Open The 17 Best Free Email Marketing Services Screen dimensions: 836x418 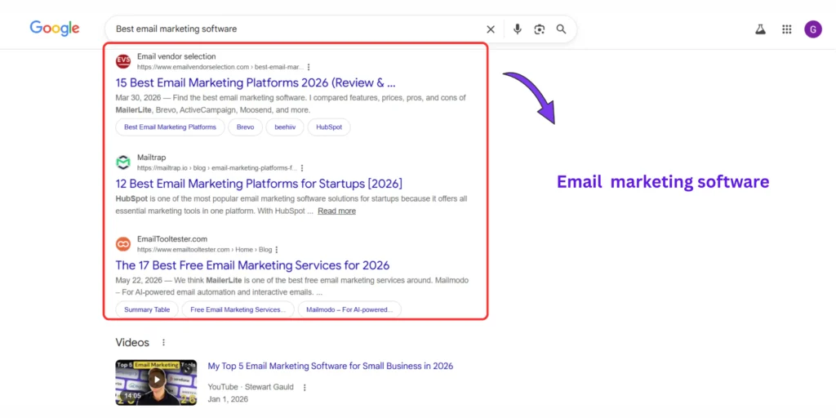(x=252, y=265)
